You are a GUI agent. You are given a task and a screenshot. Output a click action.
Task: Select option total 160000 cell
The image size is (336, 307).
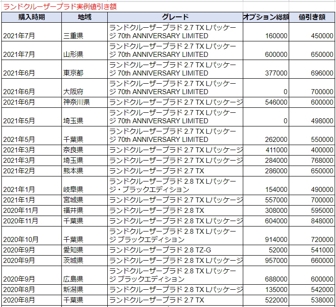tap(266, 32)
